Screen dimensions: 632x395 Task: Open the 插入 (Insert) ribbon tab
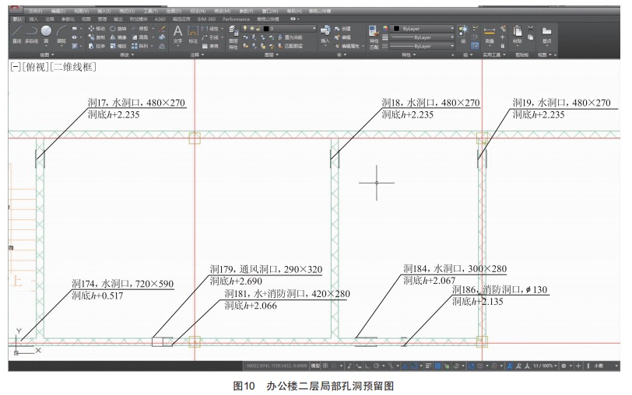[33, 18]
